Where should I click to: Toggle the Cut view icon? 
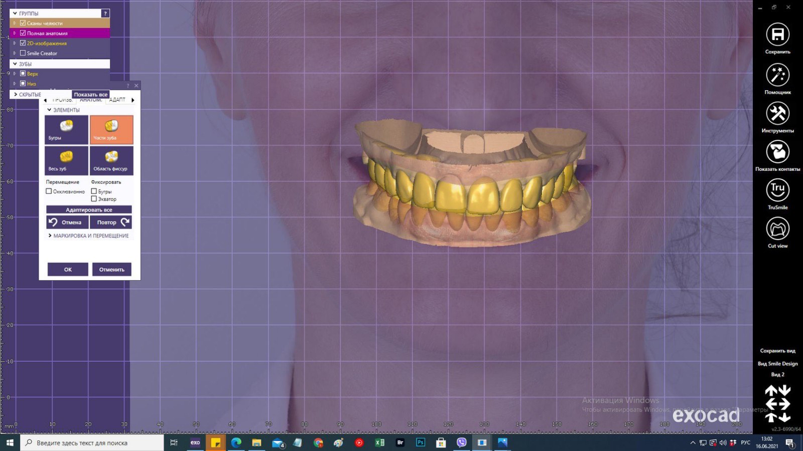pyautogui.click(x=777, y=229)
